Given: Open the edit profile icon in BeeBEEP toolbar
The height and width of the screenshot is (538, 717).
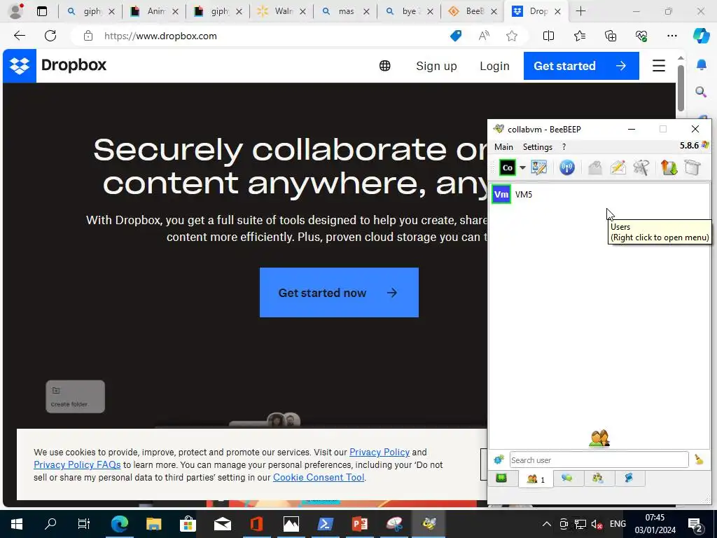Looking at the screenshot, I should 539,167.
